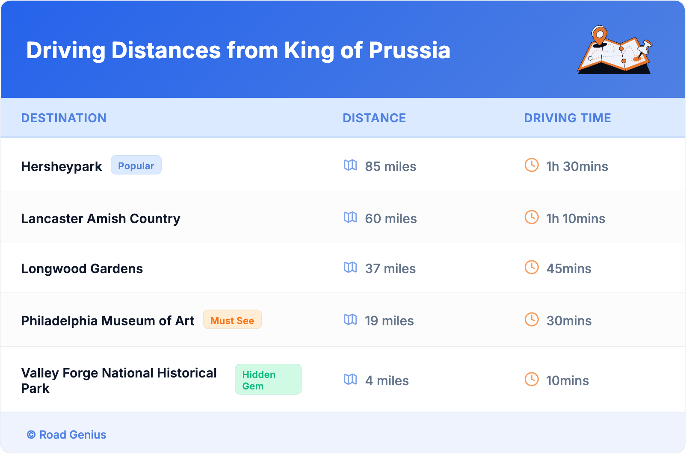Click map icon beside 19 miles
The width and height of the screenshot is (686, 454).
(x=350, y=319)
